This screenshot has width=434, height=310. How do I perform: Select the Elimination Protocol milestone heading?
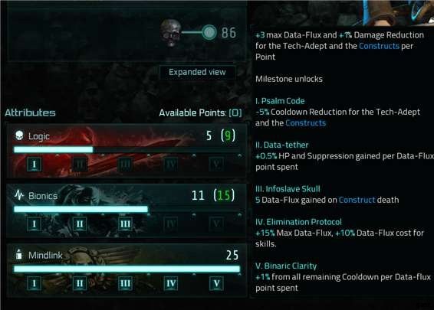pos(298,222)
